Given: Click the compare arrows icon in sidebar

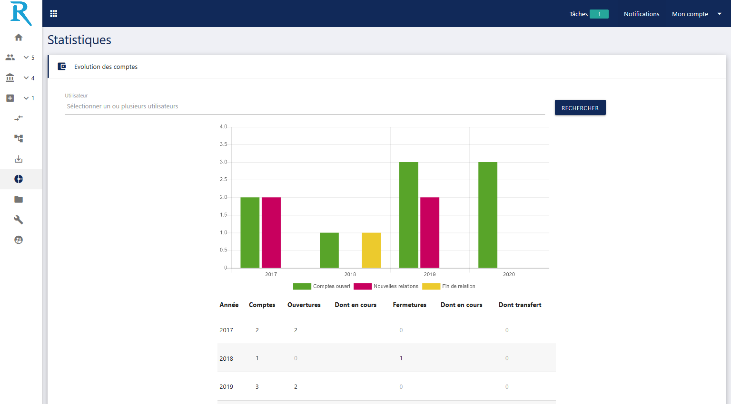Looking at the screenshot, I should (19, 118).
